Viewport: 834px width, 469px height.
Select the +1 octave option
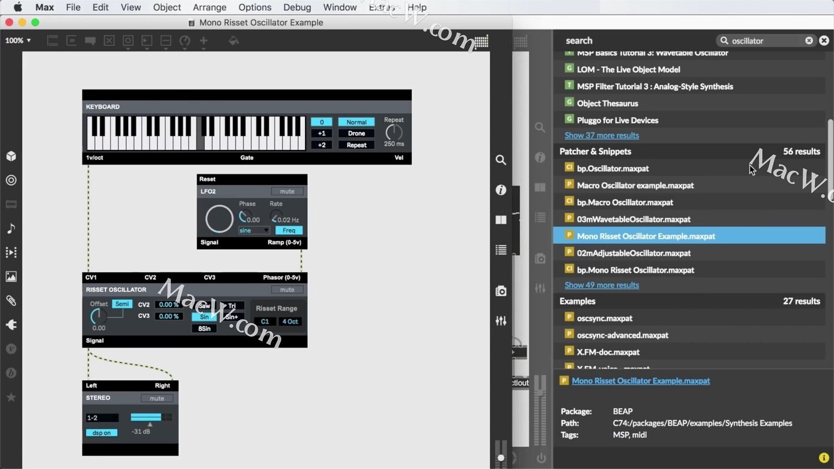pos(321,134)
